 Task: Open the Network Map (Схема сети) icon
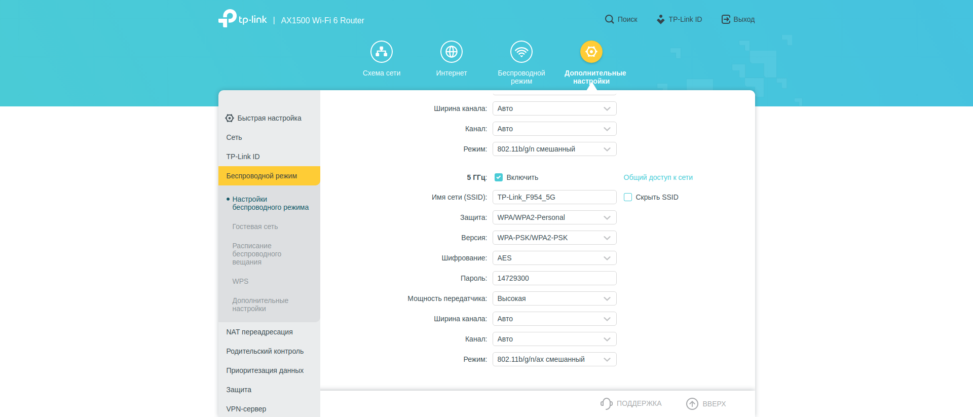381,52
